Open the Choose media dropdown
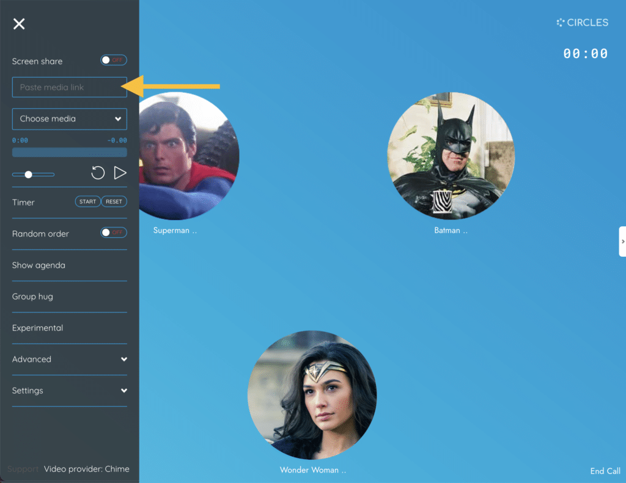The width and height of the screenshot is (626, 483). pyautogui.click(x=70, y=119)
